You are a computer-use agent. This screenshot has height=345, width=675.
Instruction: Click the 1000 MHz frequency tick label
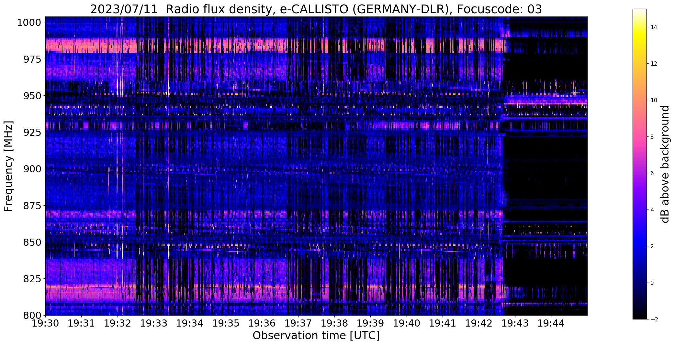pos(29,23)
